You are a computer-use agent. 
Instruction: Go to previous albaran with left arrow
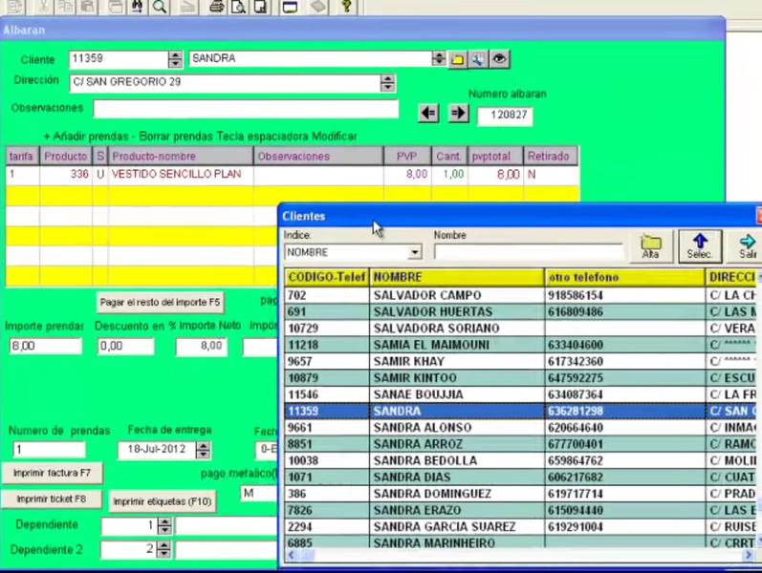point(428,113)
